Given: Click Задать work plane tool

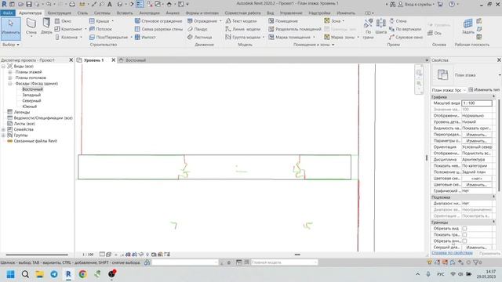Looking at the screenshot, I should point(467,26).
